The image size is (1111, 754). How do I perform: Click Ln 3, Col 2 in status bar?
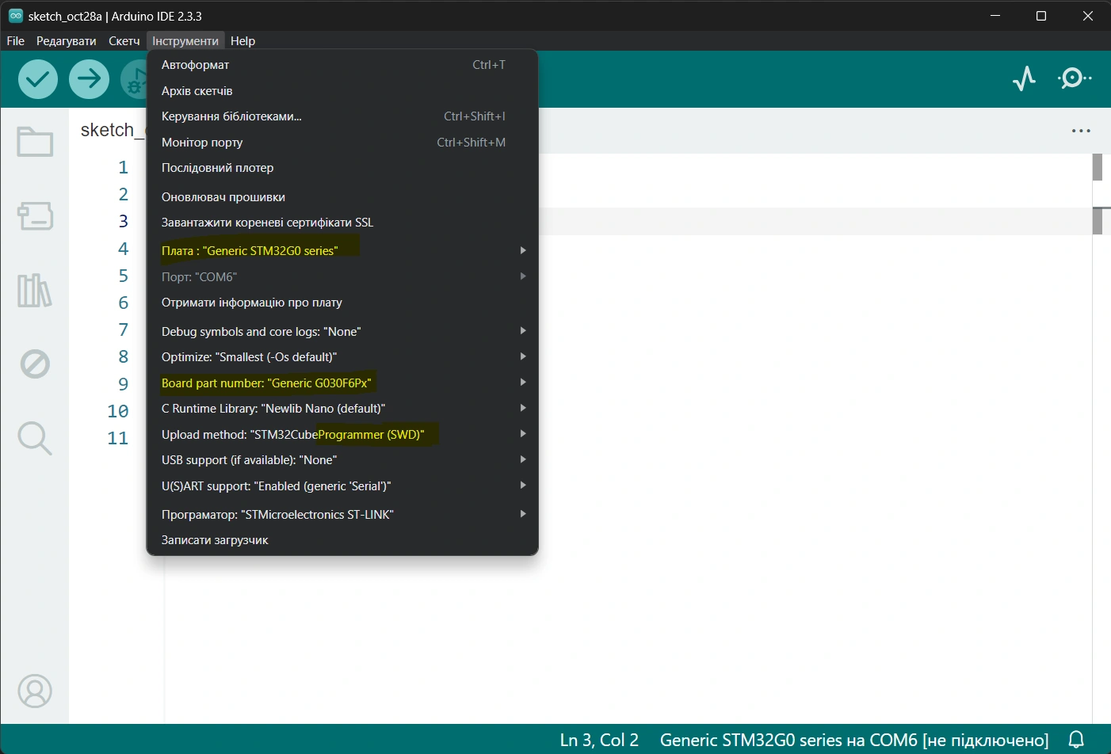pos(599,740)
